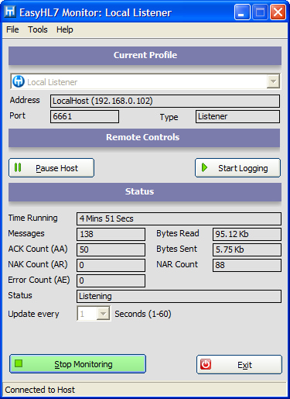This screenshot has width=290, height=399.
Task: Click the Bytes Read value 95.12 Kb
Action: click(247, 234)
